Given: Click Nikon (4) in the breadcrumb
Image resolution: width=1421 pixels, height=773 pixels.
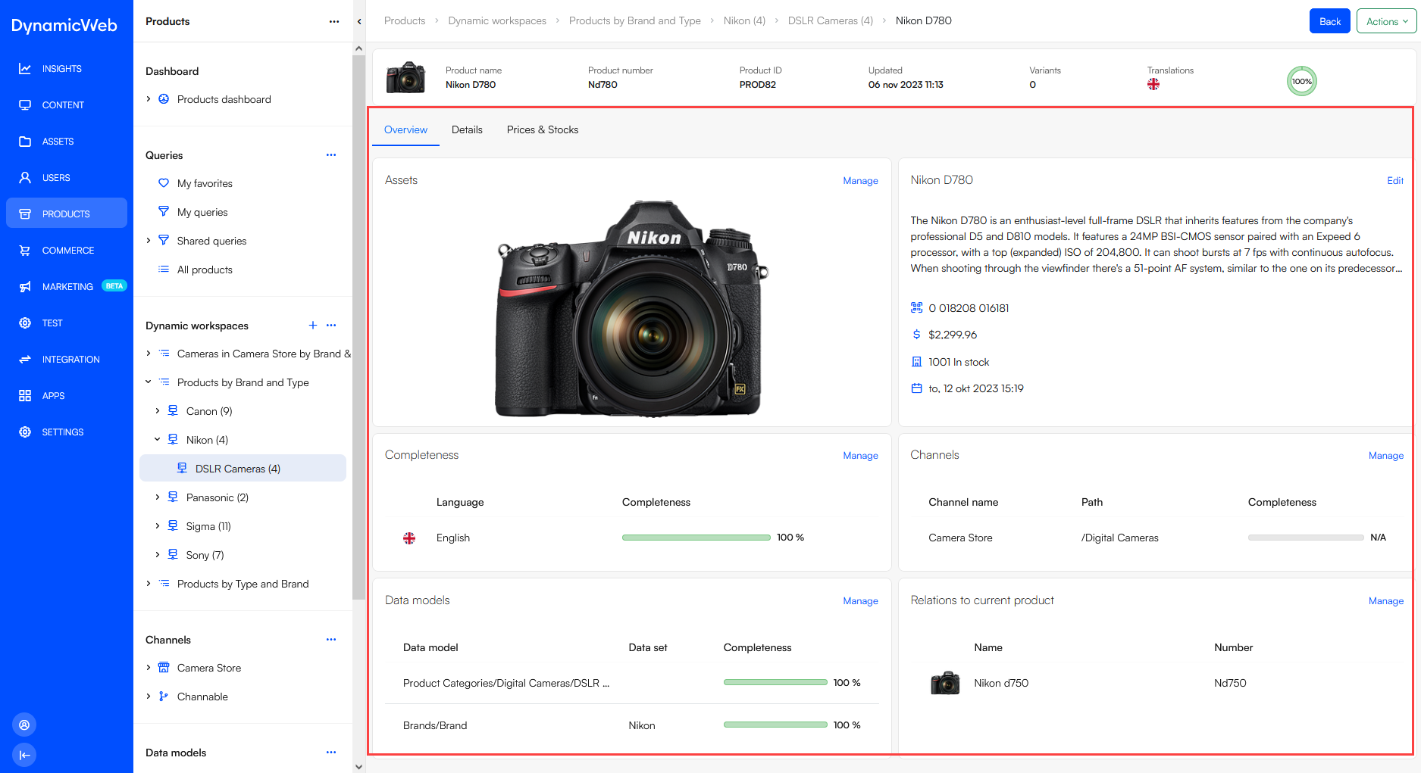Looking at the screenshot, I should [x=744, y=21].
